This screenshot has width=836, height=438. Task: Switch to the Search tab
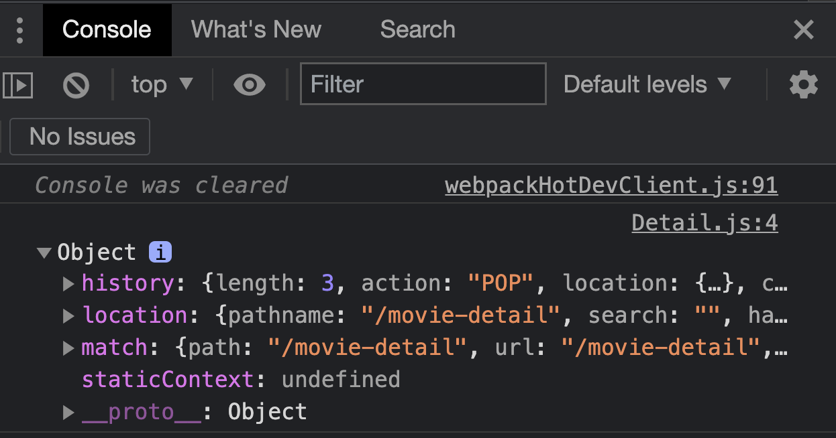[x=418, y=30]
